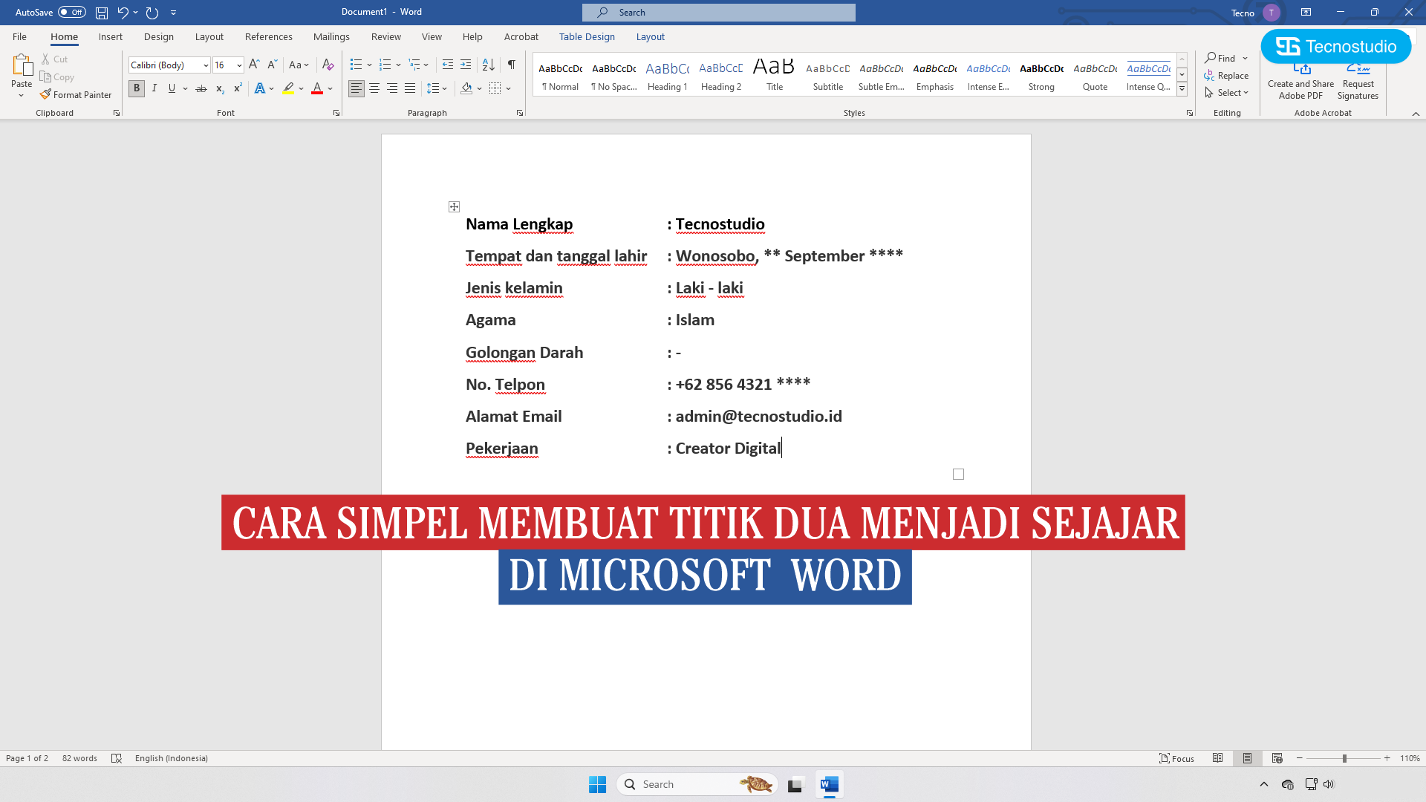Center align the paragraph
The image size is (1426, 802).
pyautogui.click(x=374, y=88)
